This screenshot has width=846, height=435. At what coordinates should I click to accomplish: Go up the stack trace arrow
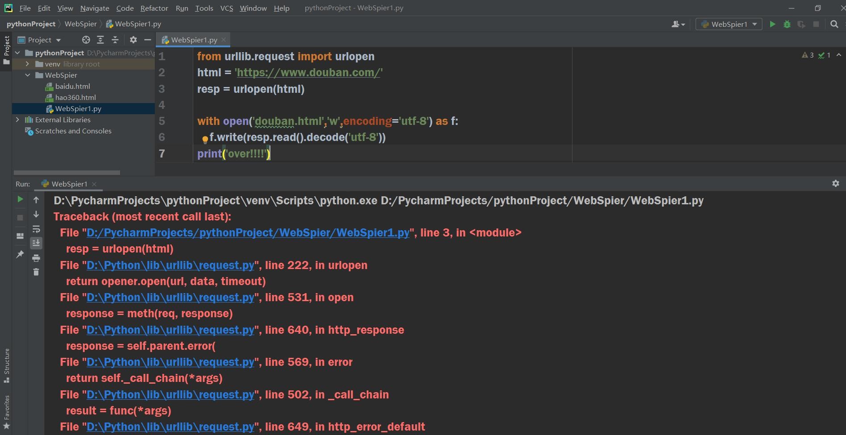(36, 200)
